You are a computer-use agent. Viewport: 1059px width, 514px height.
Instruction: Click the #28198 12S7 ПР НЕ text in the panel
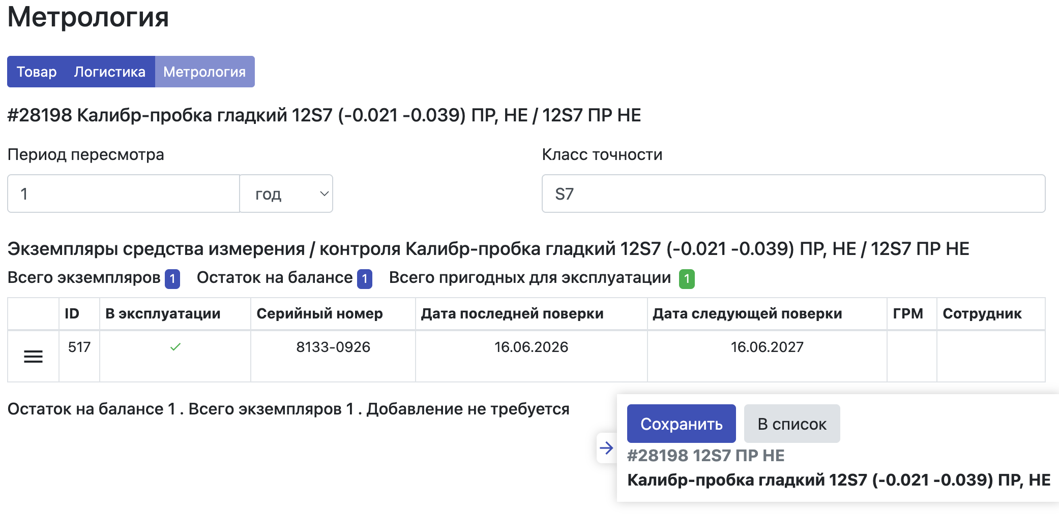[x=705, y=456]
